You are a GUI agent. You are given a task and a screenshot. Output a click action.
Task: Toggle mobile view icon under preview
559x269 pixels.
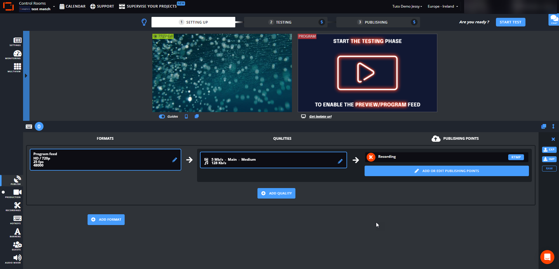coord(186,116)
